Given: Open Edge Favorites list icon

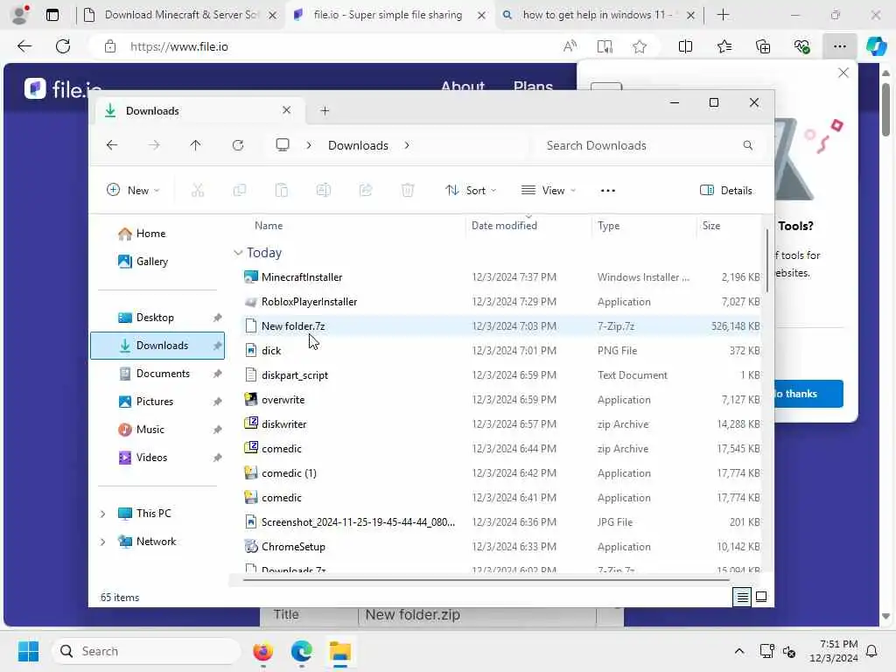Looking at the screenshot, I should coord(724,46).
